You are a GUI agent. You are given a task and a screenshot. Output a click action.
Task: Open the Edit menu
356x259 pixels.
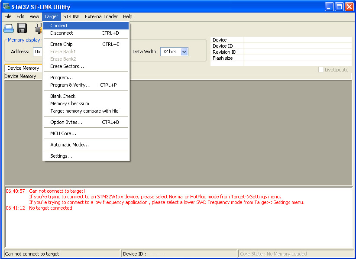click(x=20, y=16)
